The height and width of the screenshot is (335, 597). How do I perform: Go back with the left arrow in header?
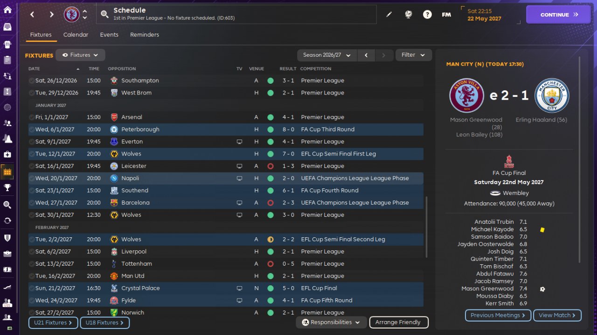coord(32,14)
